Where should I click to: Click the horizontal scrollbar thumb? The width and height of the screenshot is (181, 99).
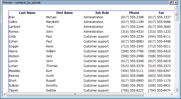pos(75,95)
